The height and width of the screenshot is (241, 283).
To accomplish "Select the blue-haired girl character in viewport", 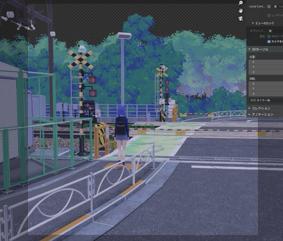I will point(122,134).
